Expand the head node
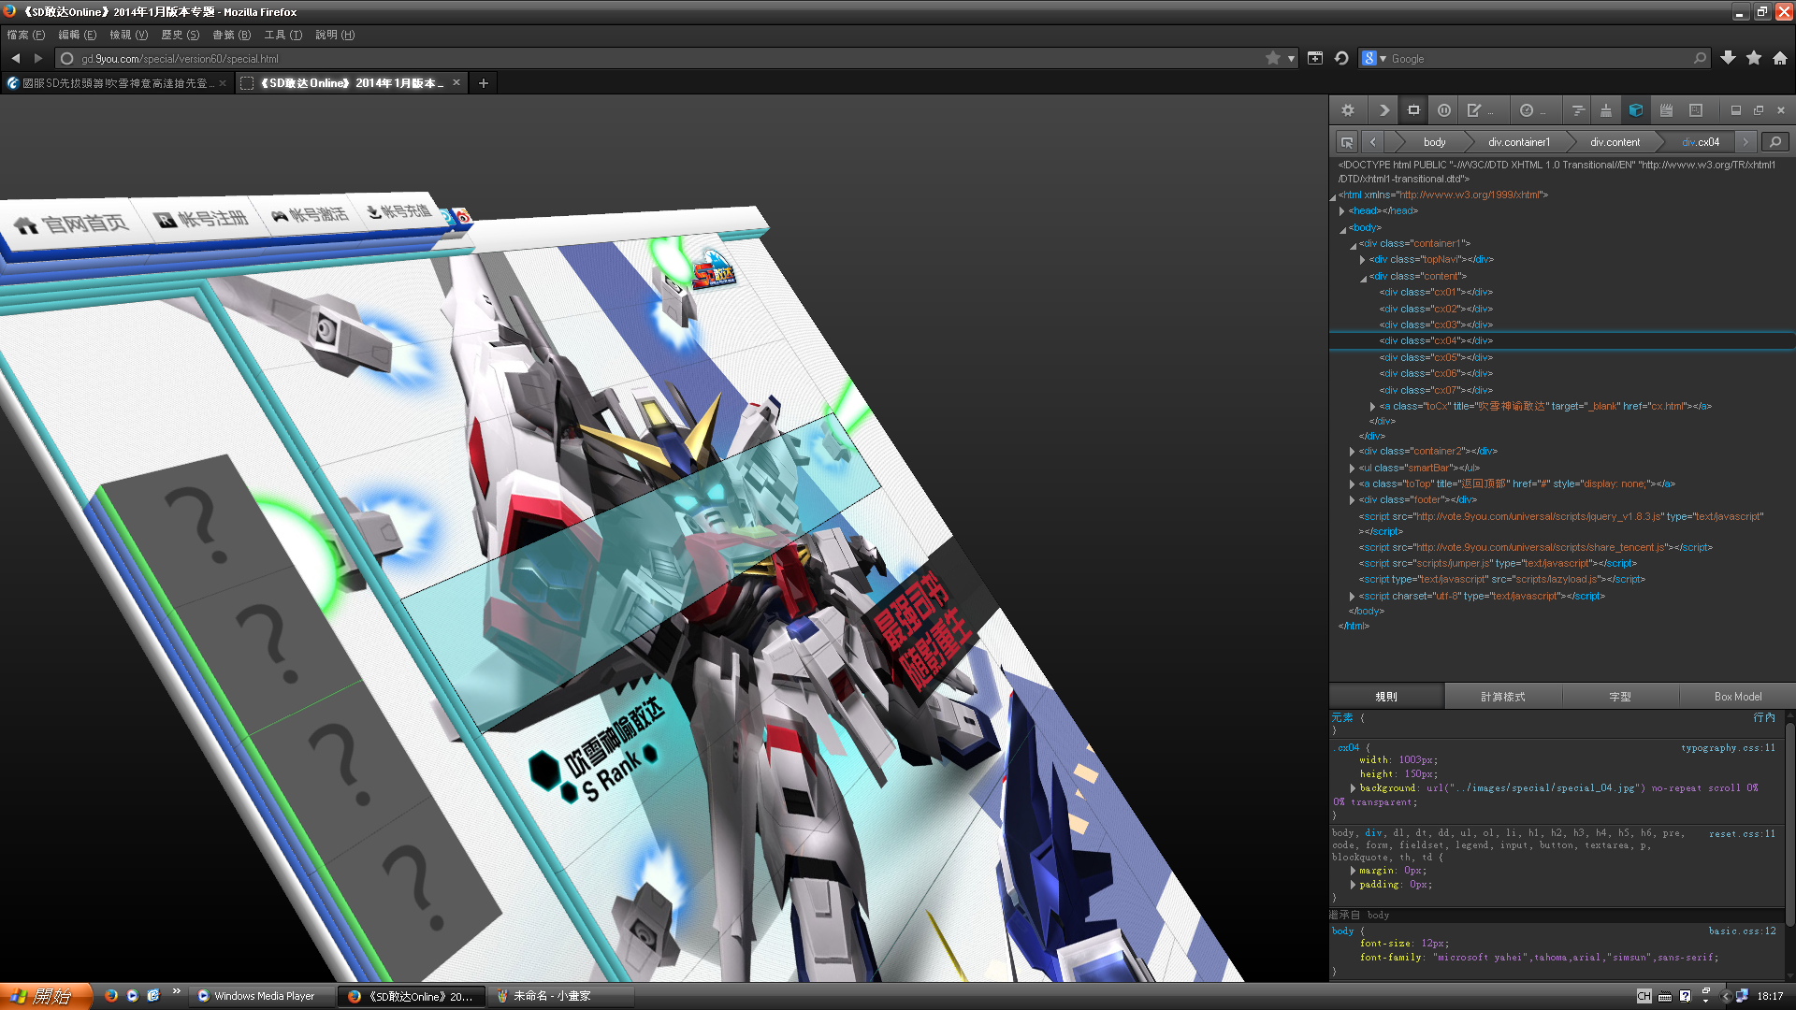Viewport: 1796px width, 1010px height. (1342, 211)
